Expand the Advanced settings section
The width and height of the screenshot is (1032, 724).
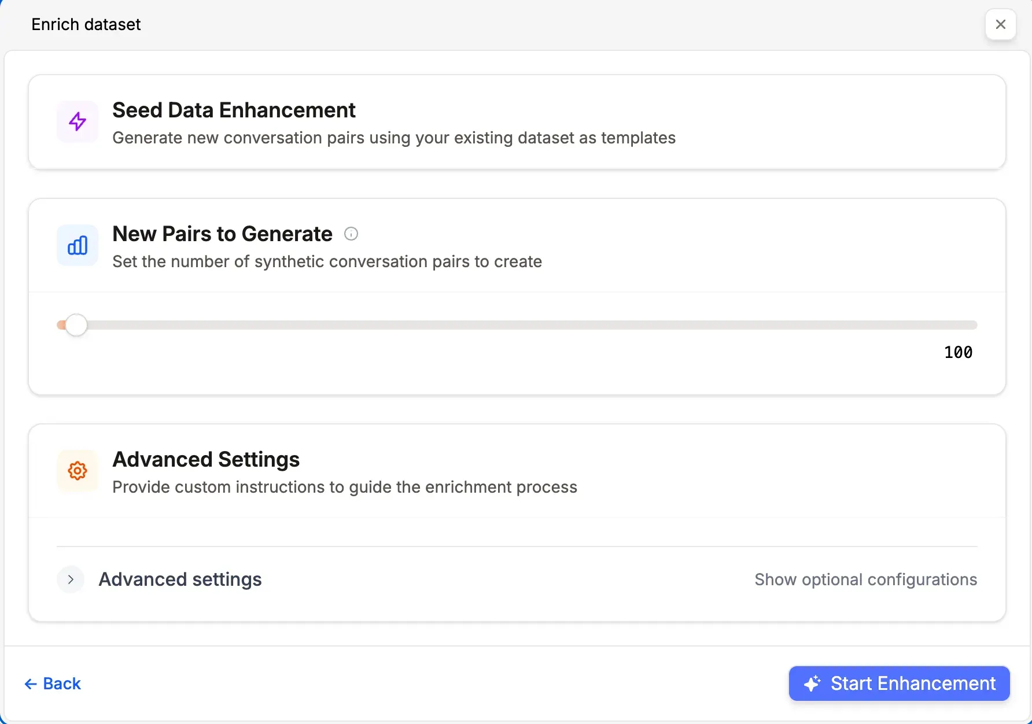180,579
